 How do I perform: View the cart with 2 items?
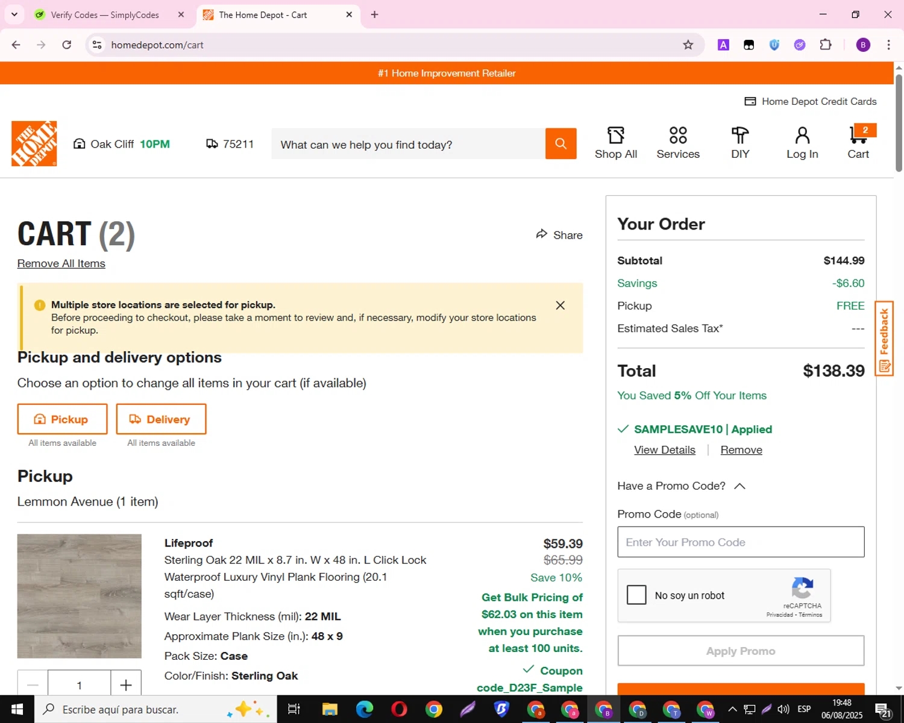tap(858, 143)
